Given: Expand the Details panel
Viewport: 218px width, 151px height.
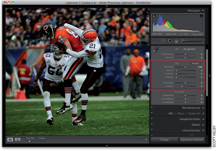Looking at the screenshot, I should coord(203,125).
